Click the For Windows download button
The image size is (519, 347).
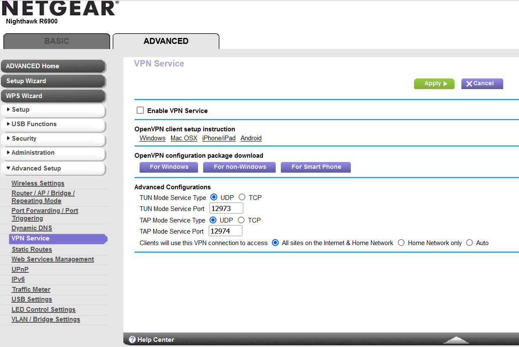click(x=169, y=167)
